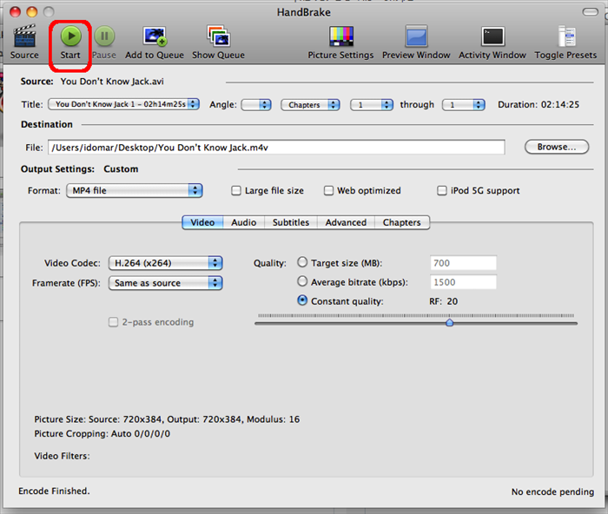The height and width of the screenshot is (514, 608).
Task: Switch to the Video tab
Action: click(202, 222)
